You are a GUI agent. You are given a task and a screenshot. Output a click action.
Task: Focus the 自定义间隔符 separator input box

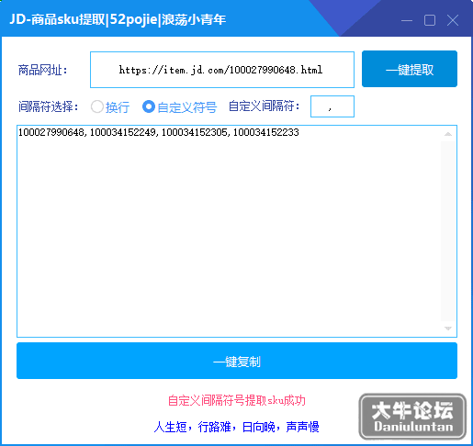[332, 106]
